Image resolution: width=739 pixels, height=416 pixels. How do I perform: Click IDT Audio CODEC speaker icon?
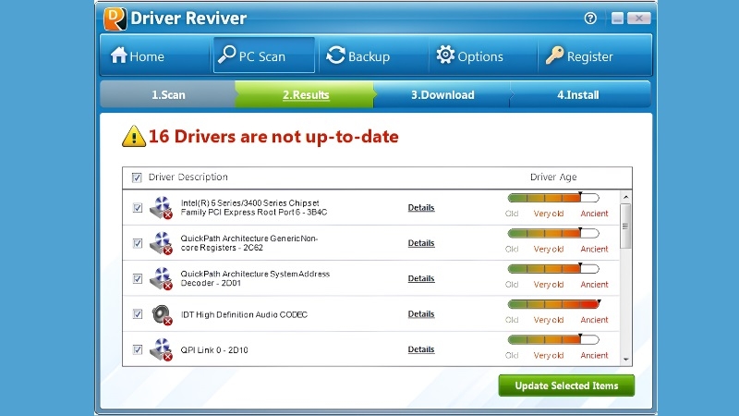pos(161,314)
